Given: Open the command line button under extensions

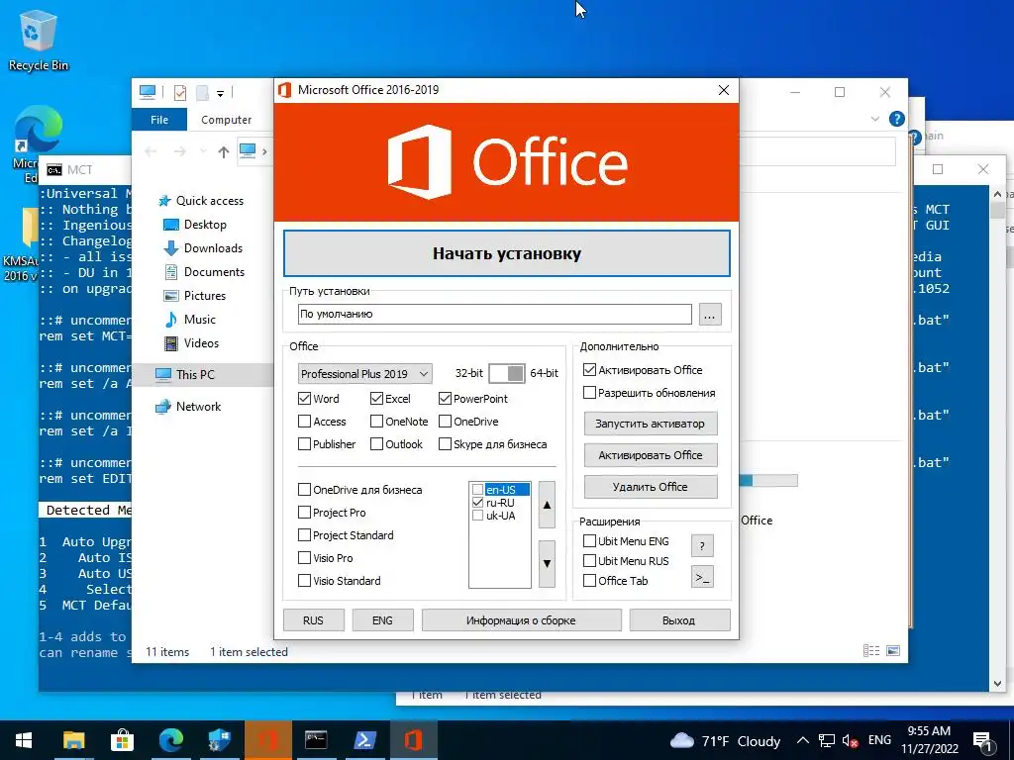Looking at the screenshot, I should click(x=702, y=577).
